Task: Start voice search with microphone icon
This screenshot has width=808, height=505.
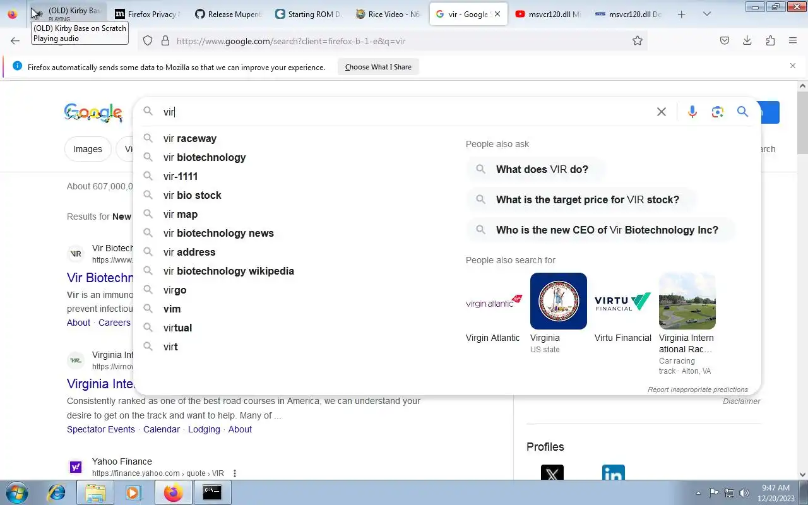Action: click(x=692, y=112)
